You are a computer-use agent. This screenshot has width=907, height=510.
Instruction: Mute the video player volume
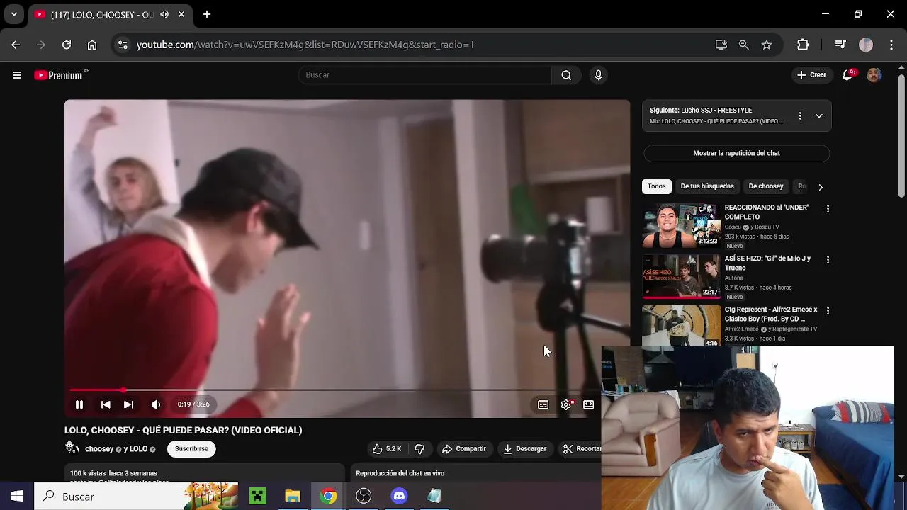tap(156, 404)
